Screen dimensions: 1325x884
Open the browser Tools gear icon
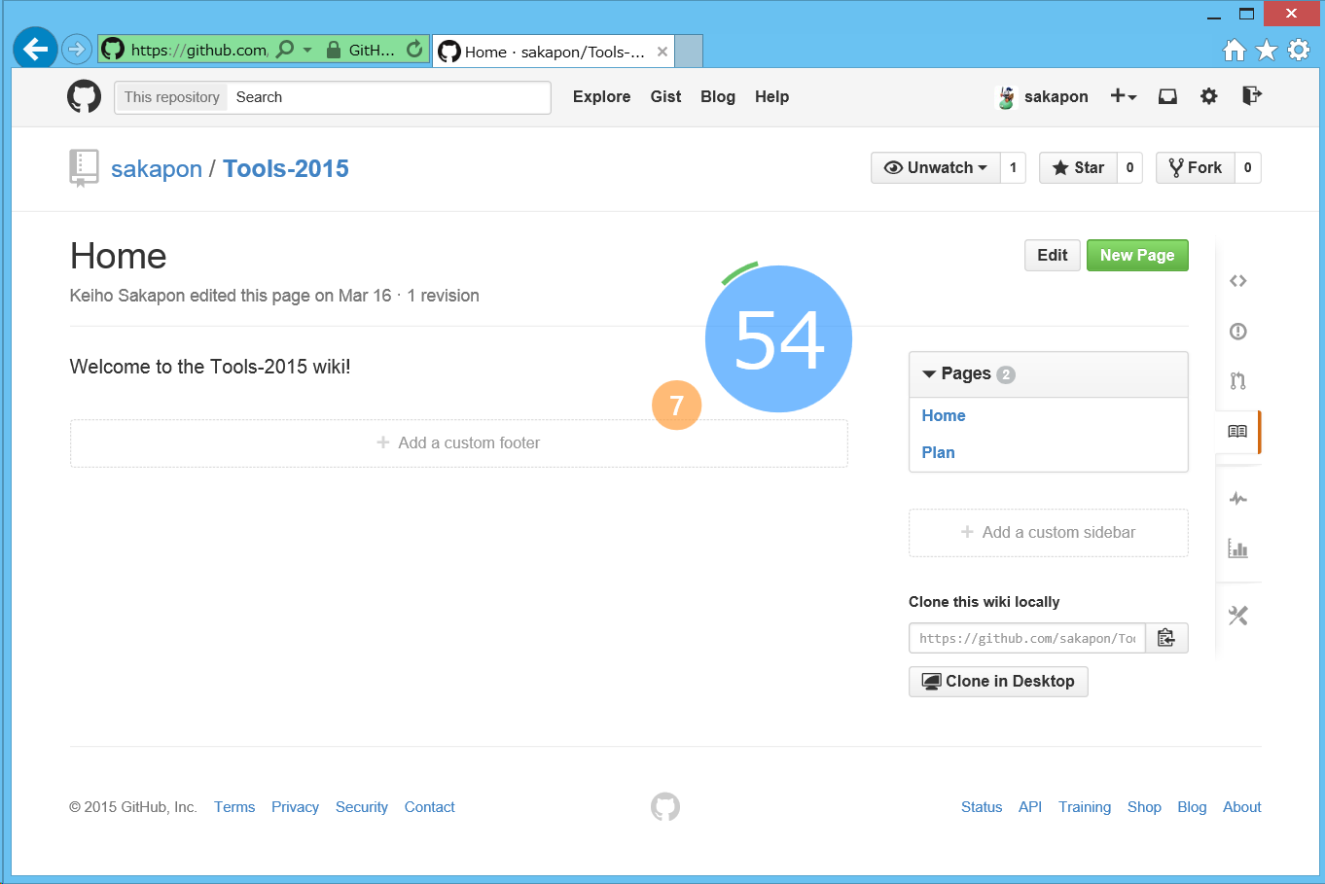[x=1299, y=50]
